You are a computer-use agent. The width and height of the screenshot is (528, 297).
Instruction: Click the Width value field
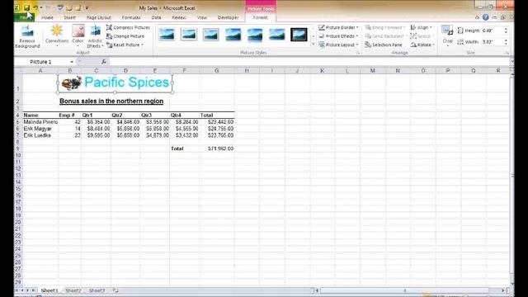pos(493,42)
